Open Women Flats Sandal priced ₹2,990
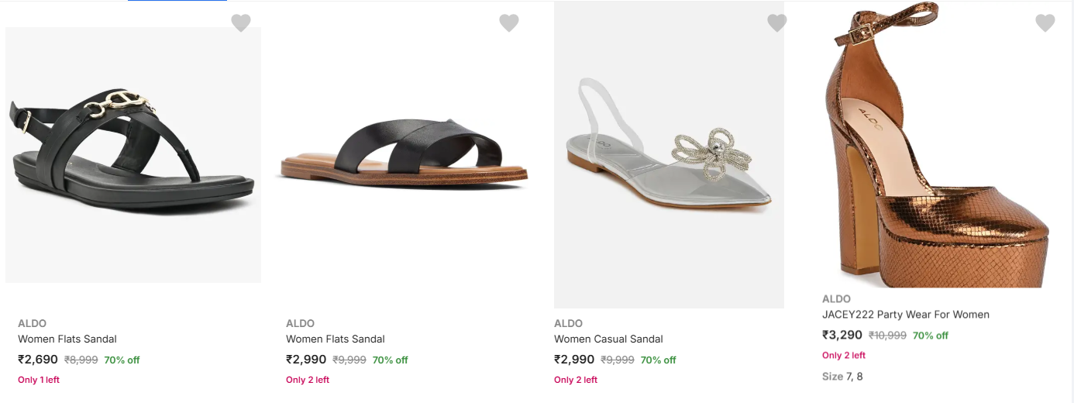1074x403 pixels. (x=336, y=339)
